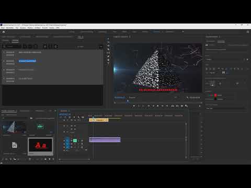Click the Home icon below the menu bar
The width and height of the screenshot is (251, 188).
tap(4, 32)
